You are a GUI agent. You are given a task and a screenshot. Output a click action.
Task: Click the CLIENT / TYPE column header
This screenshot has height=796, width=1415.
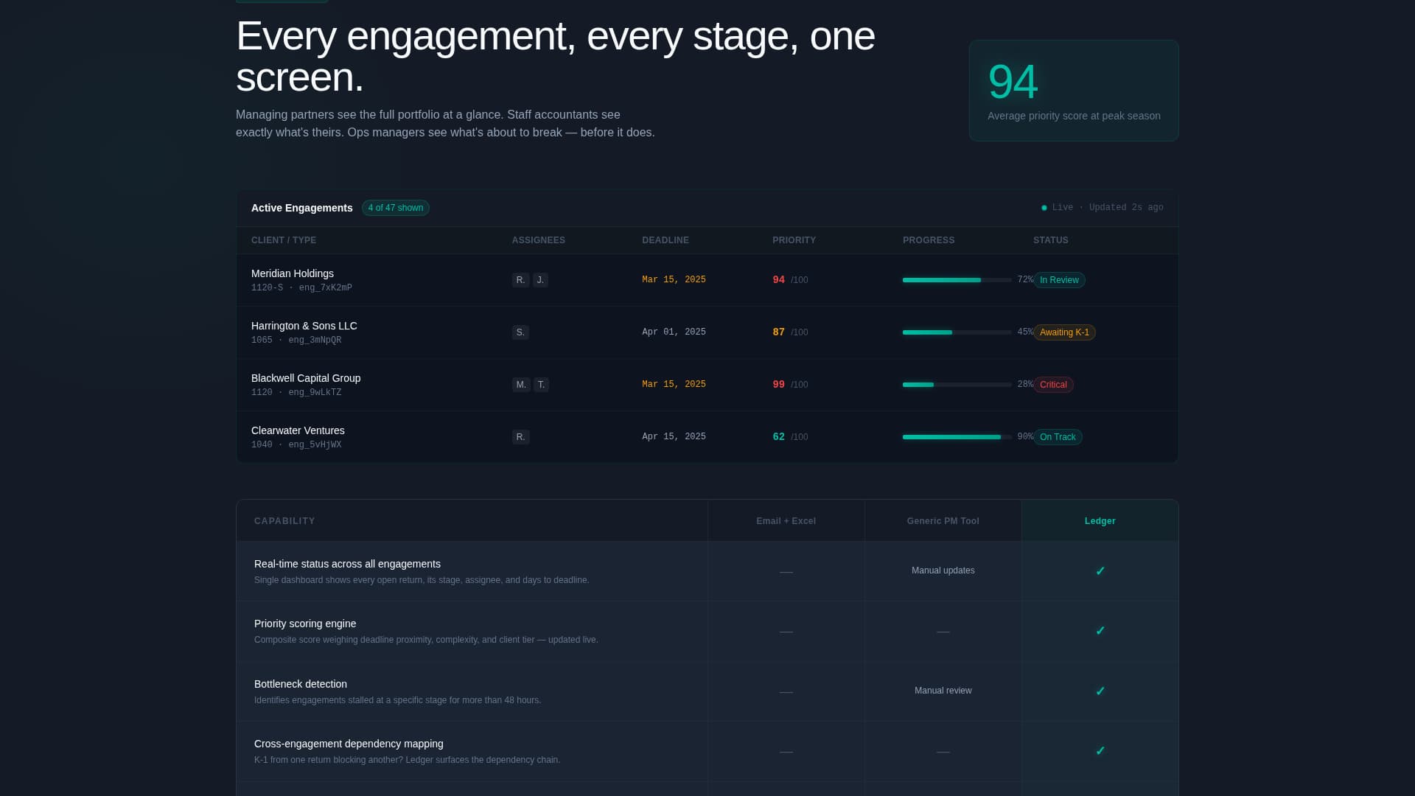pyautogui.click(x=284, y=240)
